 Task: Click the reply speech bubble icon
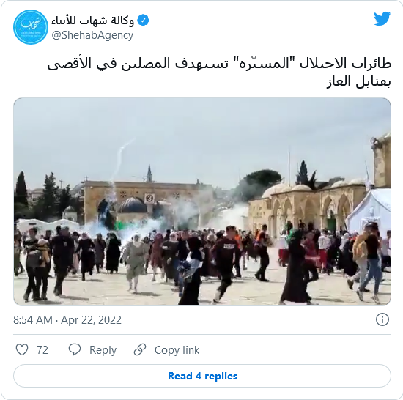click(75, 349)
